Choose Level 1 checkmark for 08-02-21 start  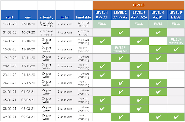click(x=102, y=109)
